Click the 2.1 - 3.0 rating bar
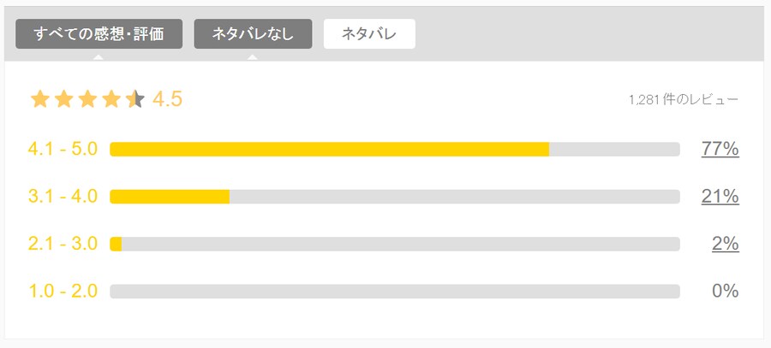771x348 pixels. click(395, 244)
